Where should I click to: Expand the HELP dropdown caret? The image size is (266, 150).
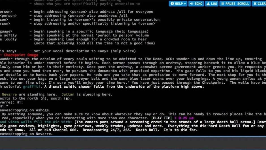coord(185,4)
